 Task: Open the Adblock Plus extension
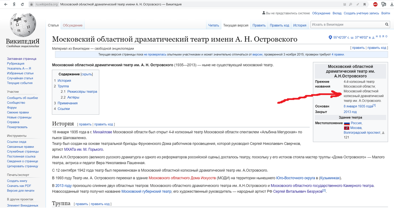tap(375, 4)
